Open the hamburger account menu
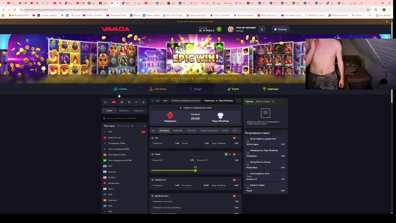The height and width of the screenshot is (223, 396). pos(262,29)
